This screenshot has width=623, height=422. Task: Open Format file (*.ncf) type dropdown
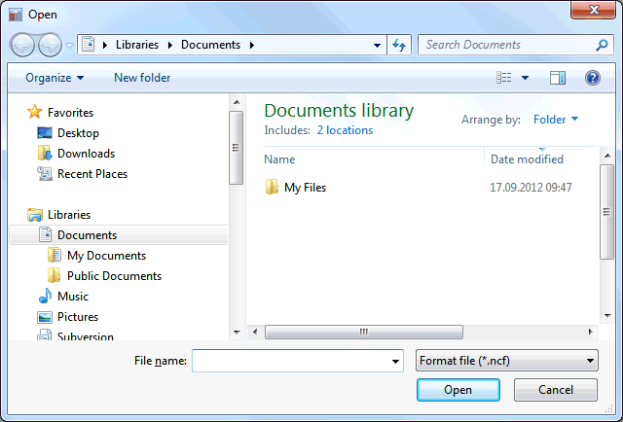point(507,361)
